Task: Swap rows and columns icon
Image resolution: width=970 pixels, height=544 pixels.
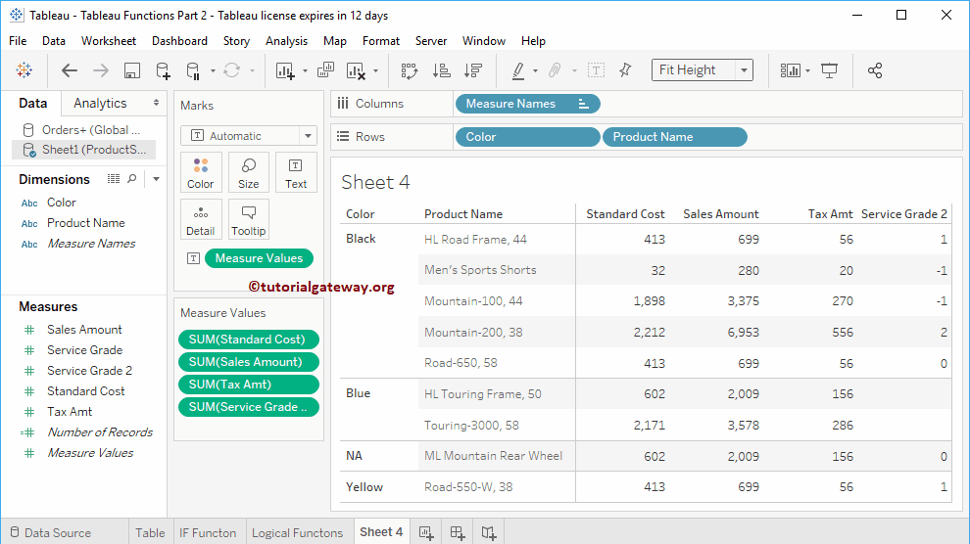Action: 410,70
